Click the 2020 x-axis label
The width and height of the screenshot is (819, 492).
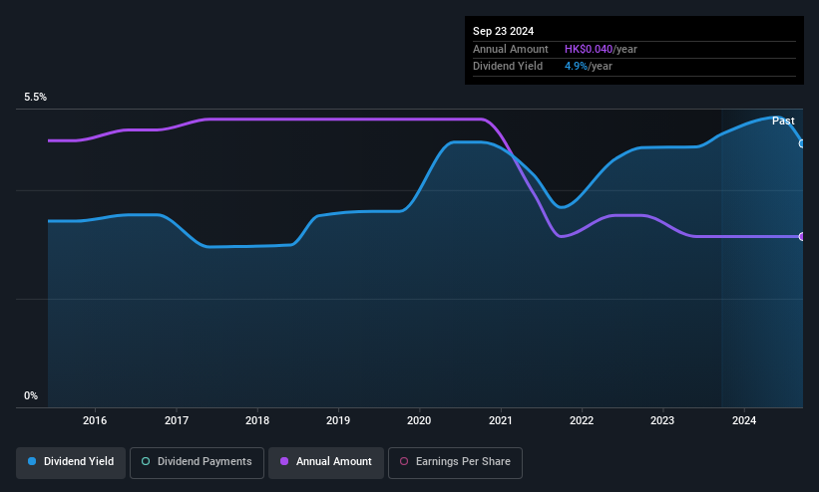(x=419, y=420)
